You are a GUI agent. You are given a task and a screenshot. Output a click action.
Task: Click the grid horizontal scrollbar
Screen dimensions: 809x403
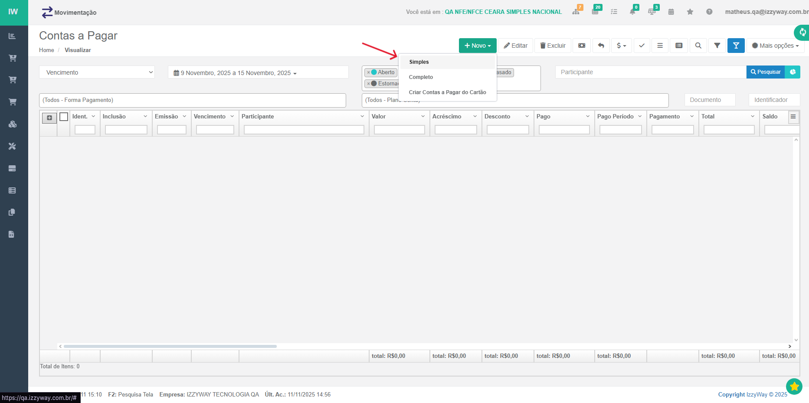pyautogui.click(x=170, y=346)
